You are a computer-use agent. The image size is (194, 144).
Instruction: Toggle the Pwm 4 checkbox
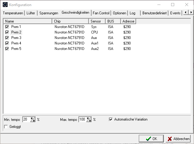[x=7, y=43]
